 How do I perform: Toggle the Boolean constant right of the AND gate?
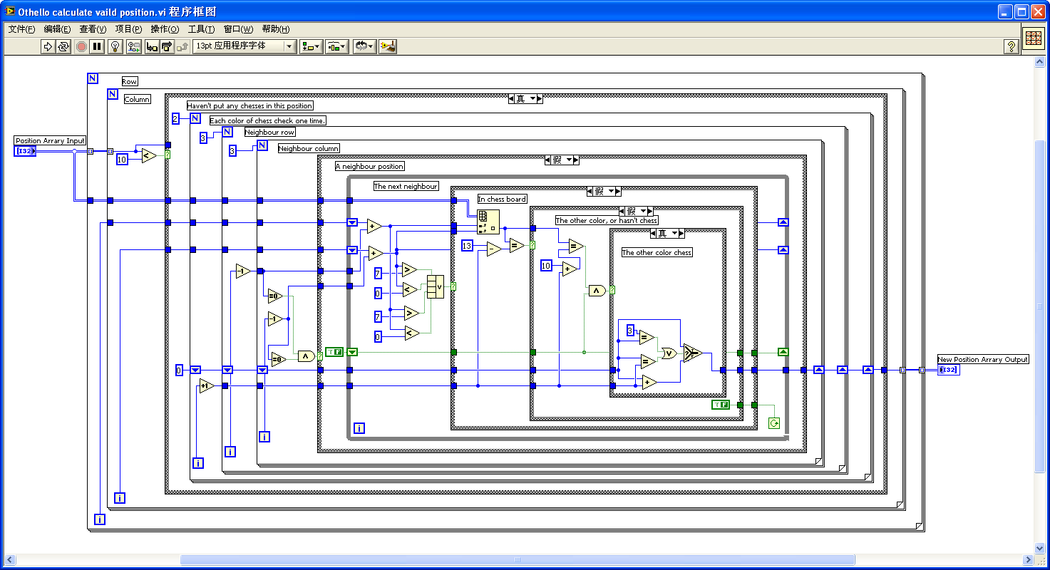[334, 352]
